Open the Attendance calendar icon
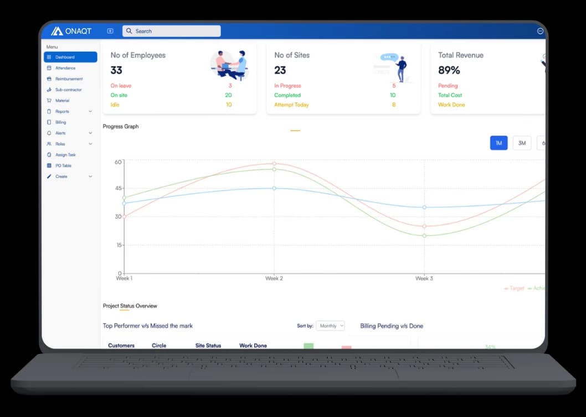Viewport: 586px width, 417px height. coord(50,68)
